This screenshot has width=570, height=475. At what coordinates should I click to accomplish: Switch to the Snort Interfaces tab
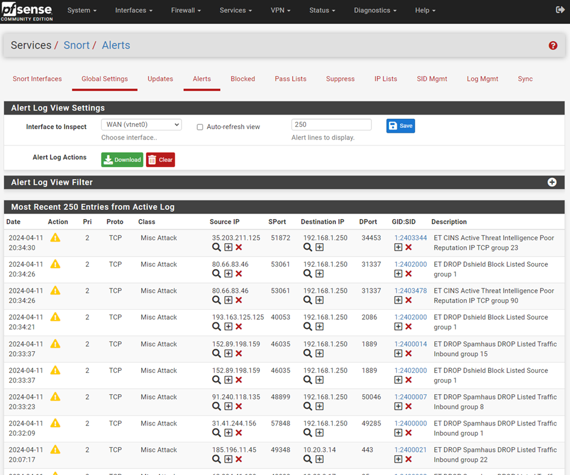coord(37,79)
